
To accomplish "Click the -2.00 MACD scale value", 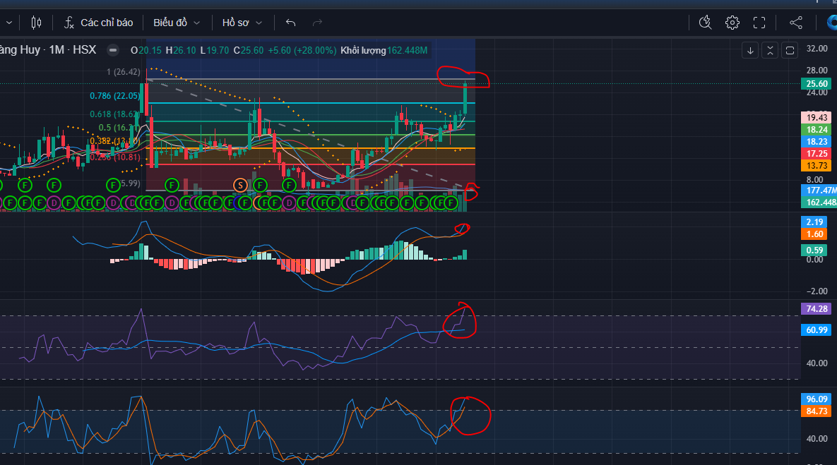I will click(x=817, y=291).
